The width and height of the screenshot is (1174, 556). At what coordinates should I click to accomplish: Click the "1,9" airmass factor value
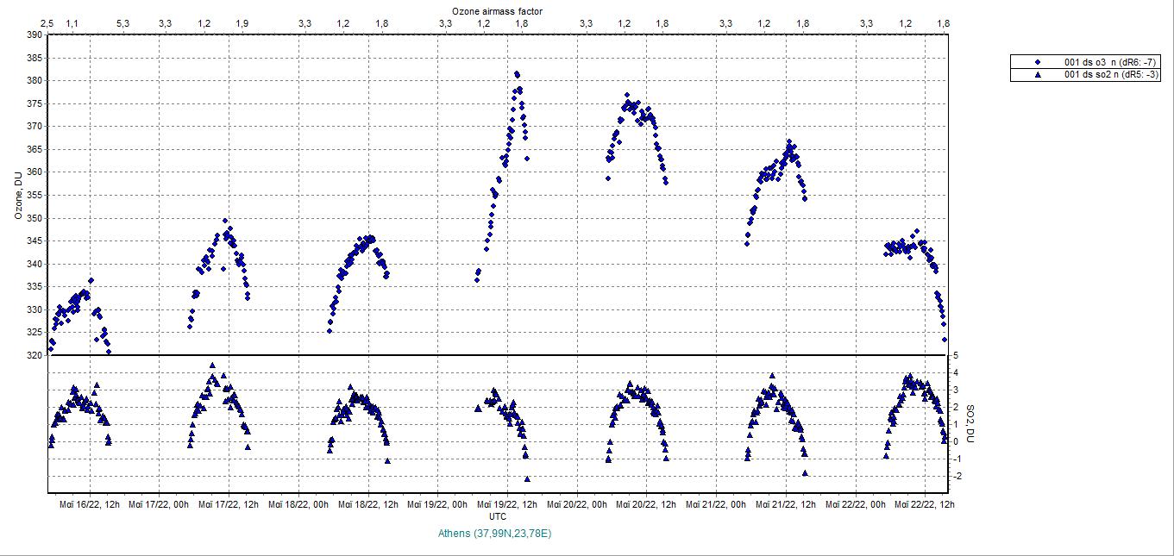click(242, 23)
